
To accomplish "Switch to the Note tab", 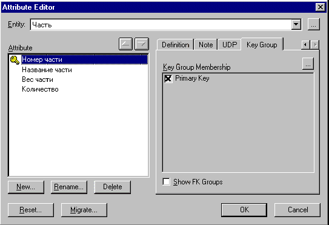I will point(205,45).
